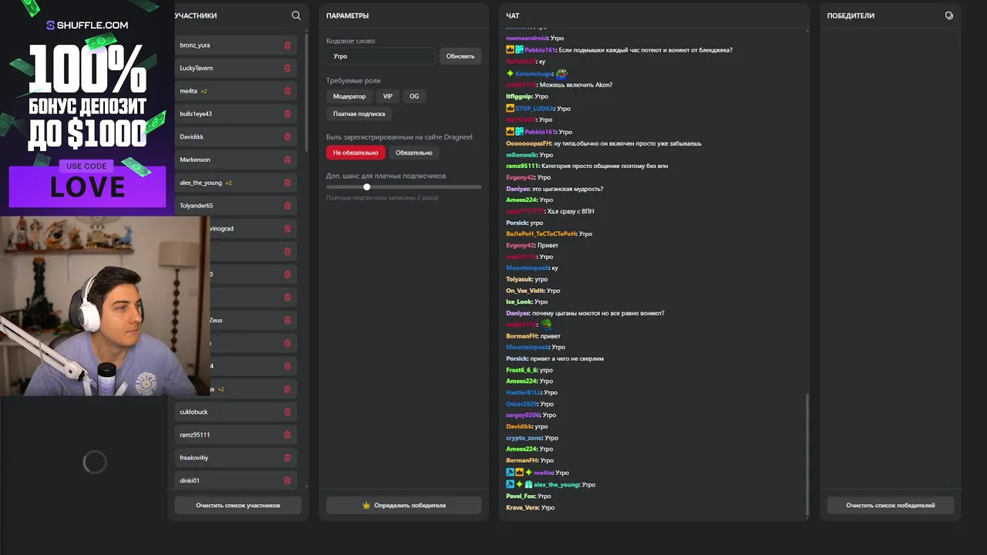Enable the Платная подписка role filter
Screen dimensions: 987x555
click(359, 114)
